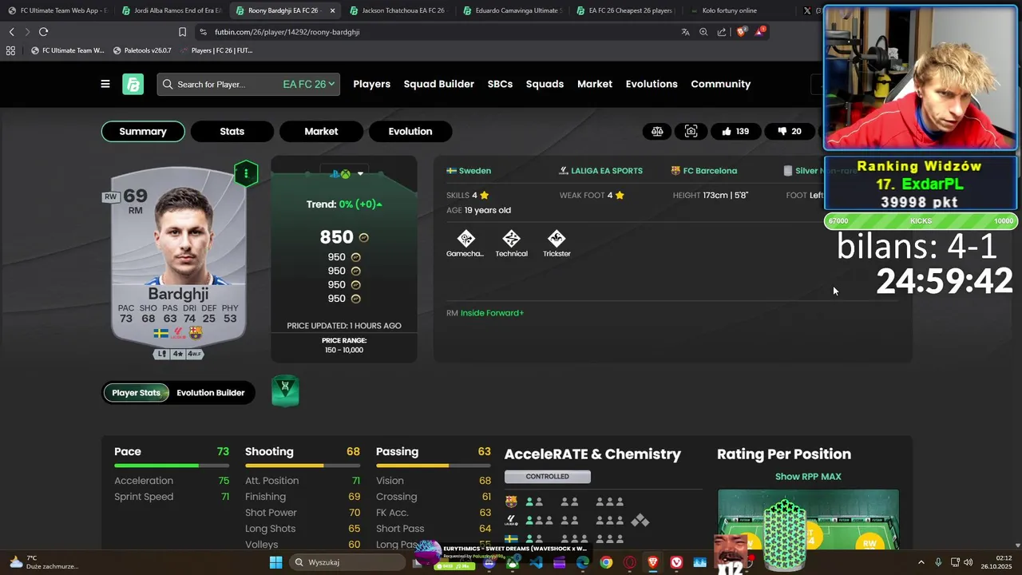Open the Players nav menu

click(372, 84)
